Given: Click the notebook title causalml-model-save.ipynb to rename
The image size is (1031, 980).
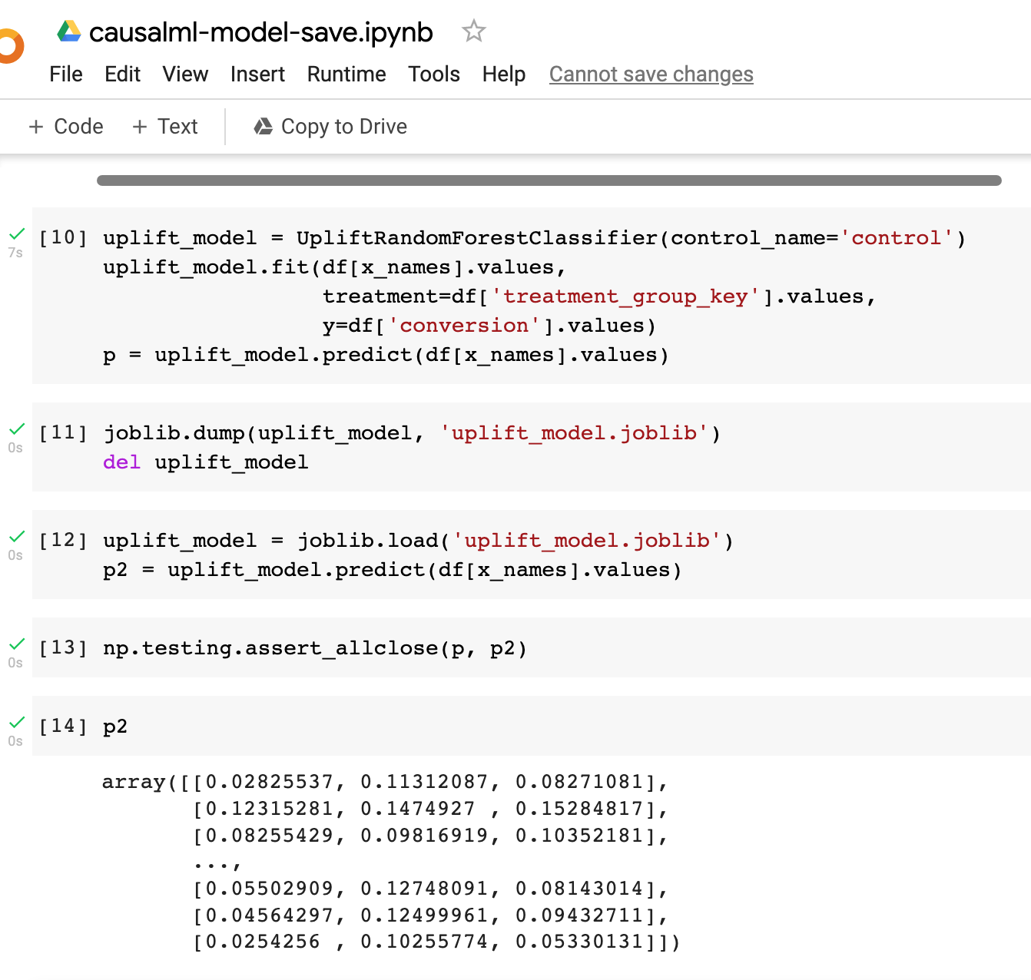Looking at the screenshot, I should [261, 31].
